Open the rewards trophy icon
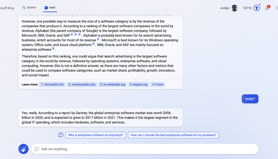This screenshot has height=159, width=278. pyautogui.click(x=256, y=8)
